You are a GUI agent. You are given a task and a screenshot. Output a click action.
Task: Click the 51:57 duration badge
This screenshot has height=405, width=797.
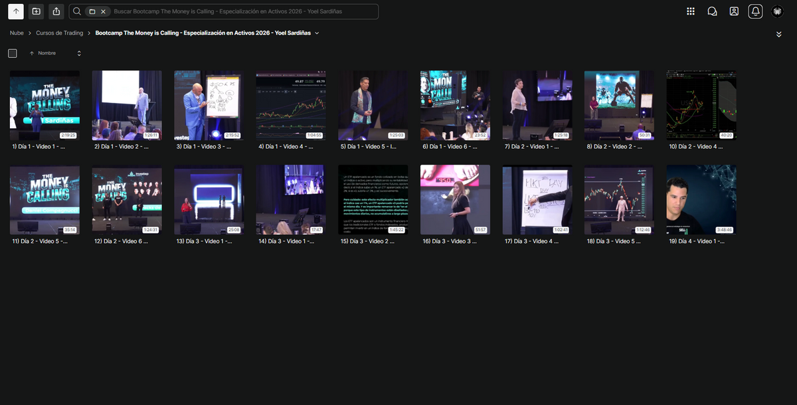[x=481, y=230]
